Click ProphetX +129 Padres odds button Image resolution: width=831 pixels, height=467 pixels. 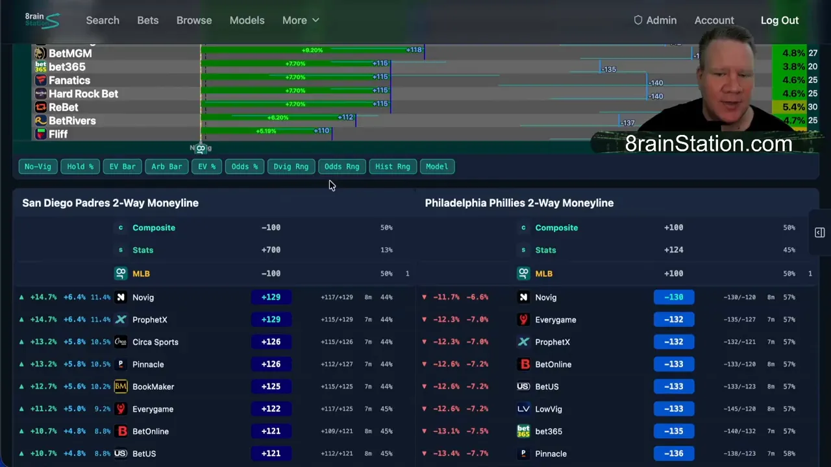tap(271, 320)
